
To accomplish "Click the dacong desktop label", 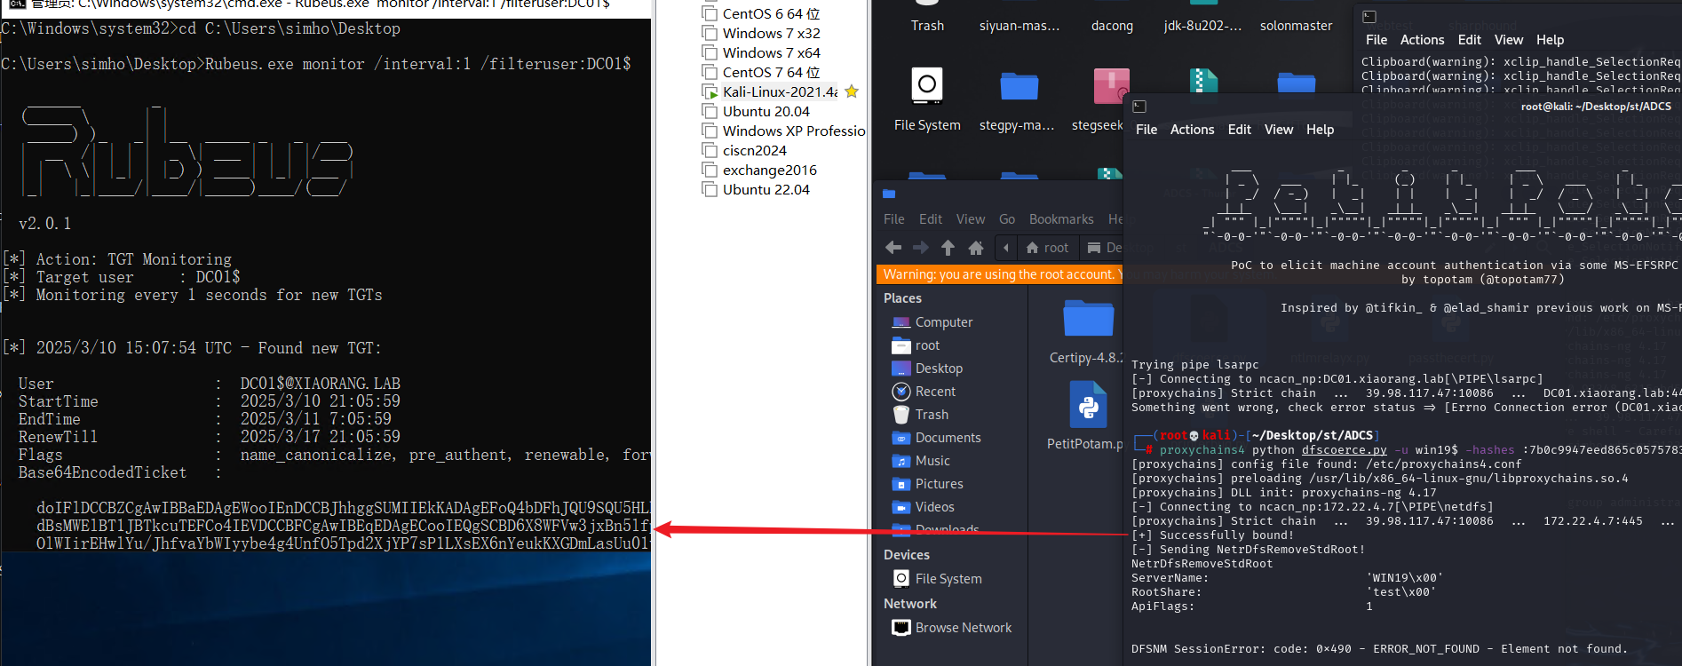I will pos(1112,26).
